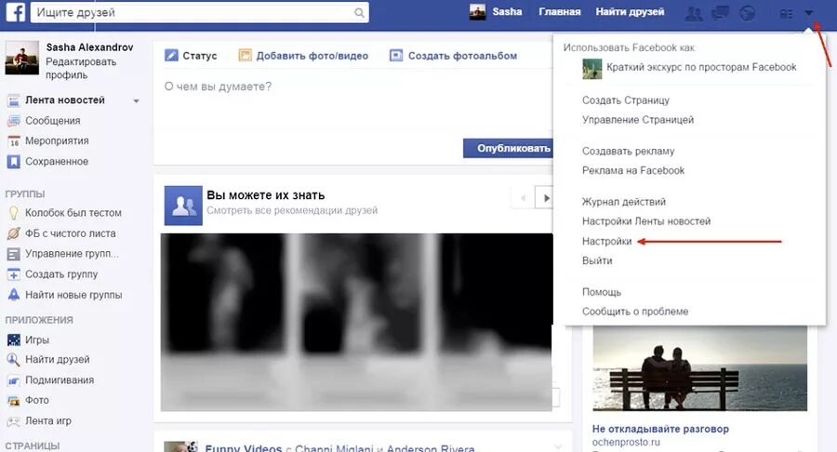Click the search magnifier icon
837x452 pixels.
pyautogui.click(x=359, y=13)
